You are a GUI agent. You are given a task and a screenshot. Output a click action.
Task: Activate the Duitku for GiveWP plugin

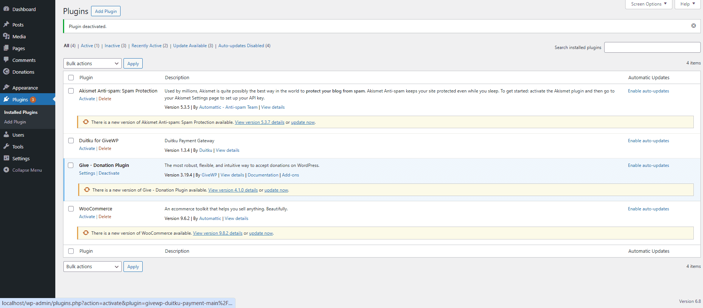[87, 148]
